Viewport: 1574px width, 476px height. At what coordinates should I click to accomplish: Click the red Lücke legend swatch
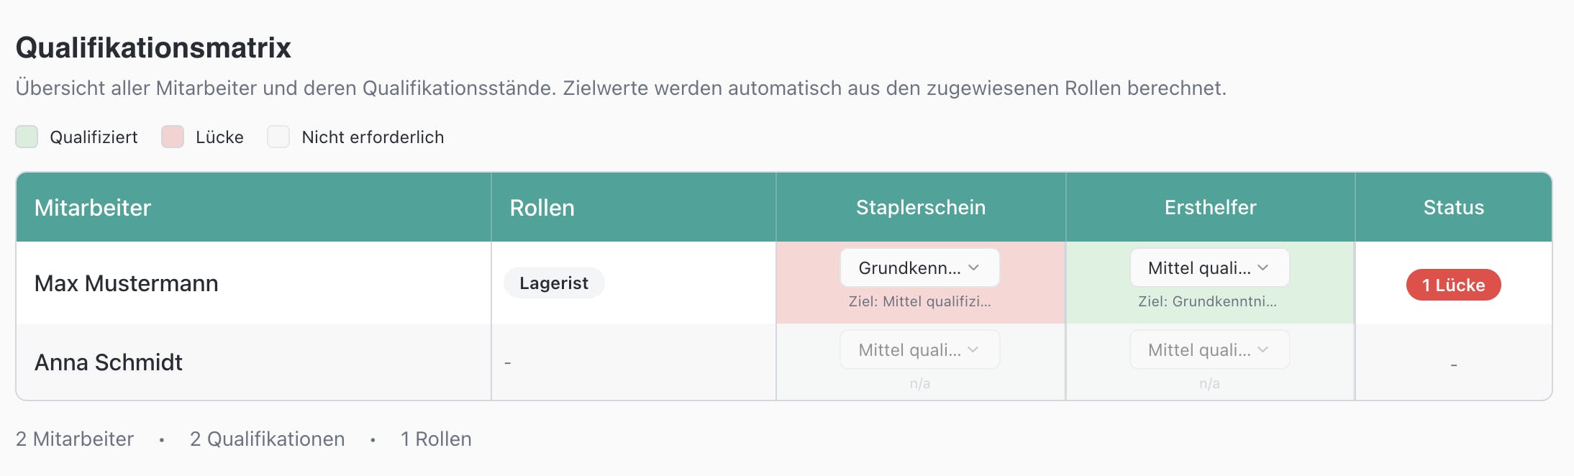tap(173, 137)
